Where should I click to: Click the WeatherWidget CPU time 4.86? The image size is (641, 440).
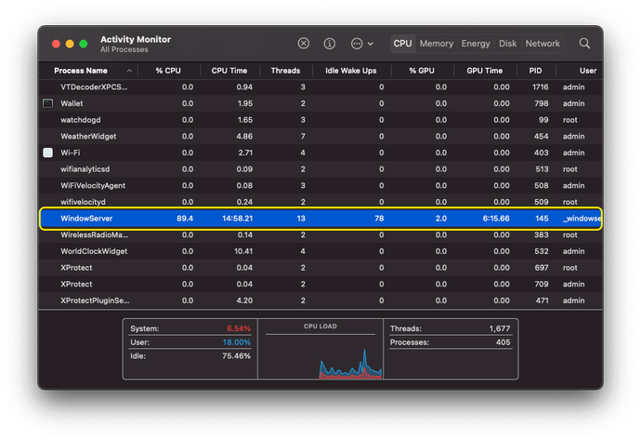coord(244,137)
